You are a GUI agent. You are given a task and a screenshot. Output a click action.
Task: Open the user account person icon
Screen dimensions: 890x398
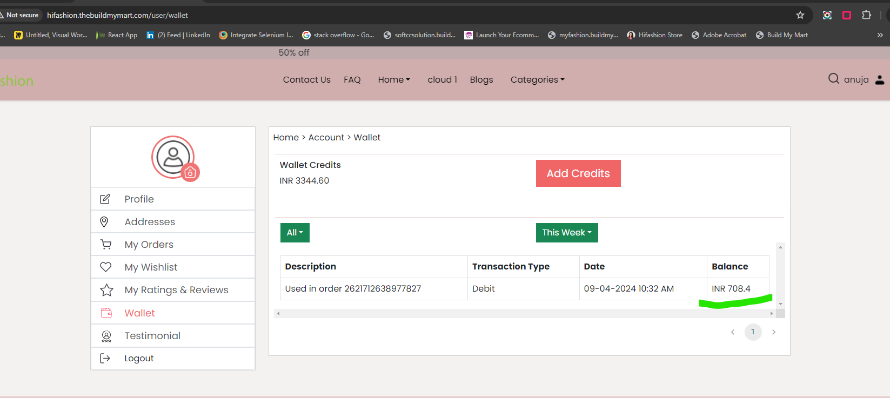coord(880,80)
